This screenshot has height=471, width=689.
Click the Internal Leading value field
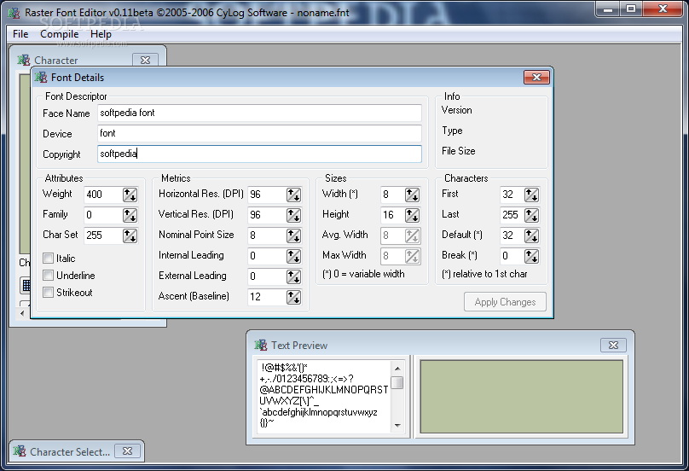(x=267, y=256)
